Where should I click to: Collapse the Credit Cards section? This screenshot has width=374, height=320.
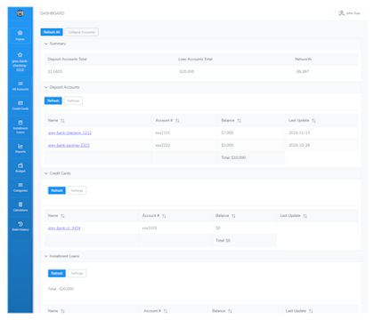[46, 173]
